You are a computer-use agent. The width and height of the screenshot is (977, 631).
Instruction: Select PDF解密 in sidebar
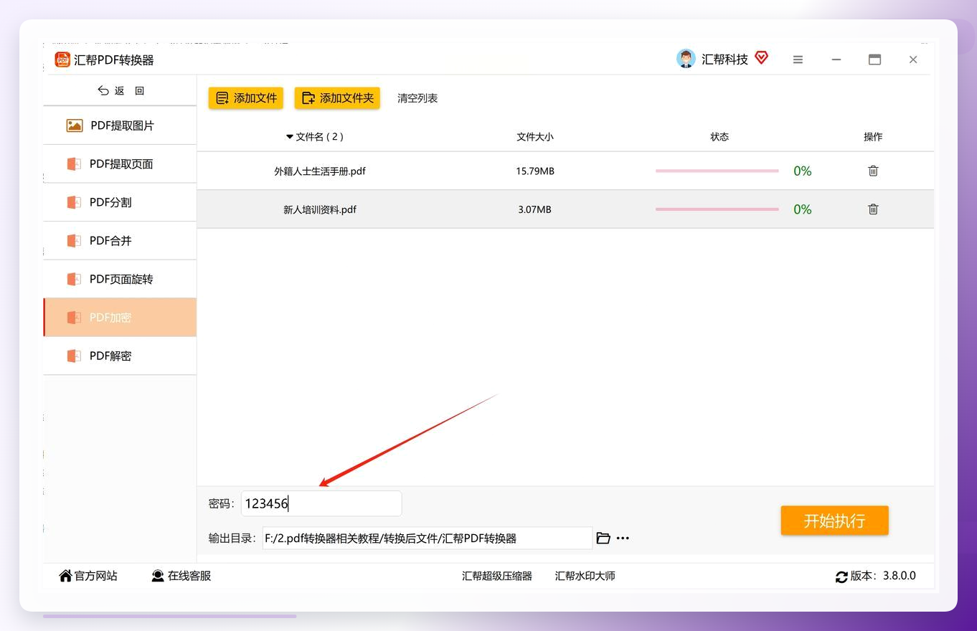click(120, 356)
